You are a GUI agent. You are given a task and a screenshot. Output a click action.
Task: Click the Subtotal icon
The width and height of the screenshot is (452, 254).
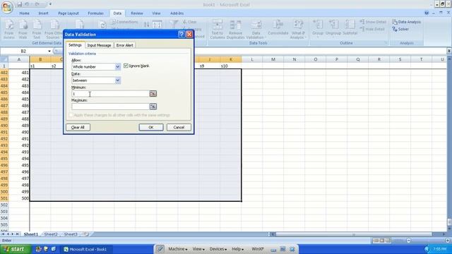(x=350, y=25)
